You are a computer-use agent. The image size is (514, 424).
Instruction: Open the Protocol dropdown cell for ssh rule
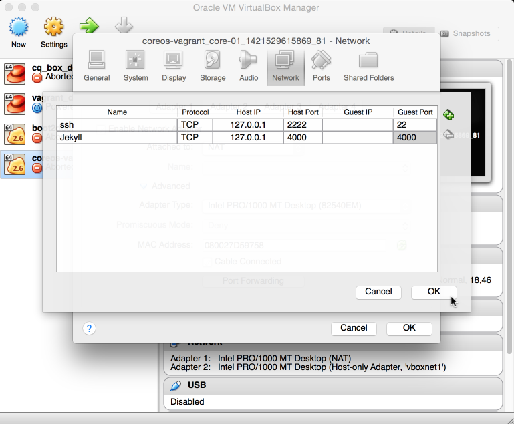coord(195,125)
